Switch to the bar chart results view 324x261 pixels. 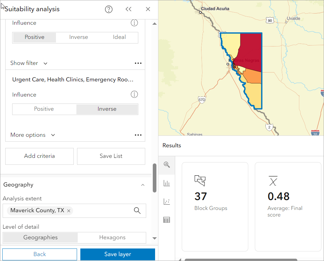[x=167, y=183]
